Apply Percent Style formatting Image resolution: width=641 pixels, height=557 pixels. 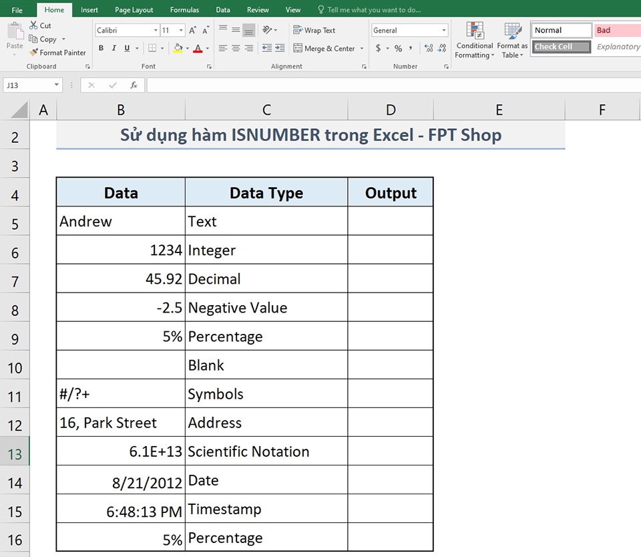click(398, 48)
